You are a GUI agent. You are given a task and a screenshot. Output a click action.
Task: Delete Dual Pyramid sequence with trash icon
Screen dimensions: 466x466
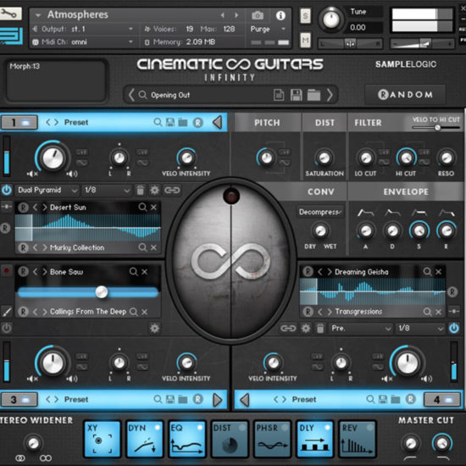tap(141, 190)
